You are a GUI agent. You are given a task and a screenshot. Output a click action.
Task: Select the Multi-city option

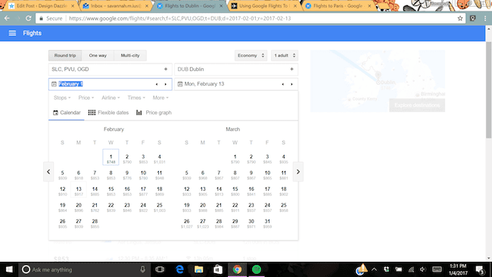click(130, 55)
